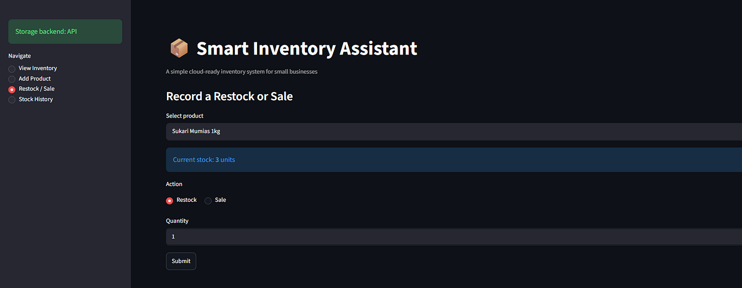
Task: Click the Submit button
Action: click(181, 261)
